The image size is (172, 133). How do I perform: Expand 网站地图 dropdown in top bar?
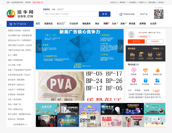153,2
